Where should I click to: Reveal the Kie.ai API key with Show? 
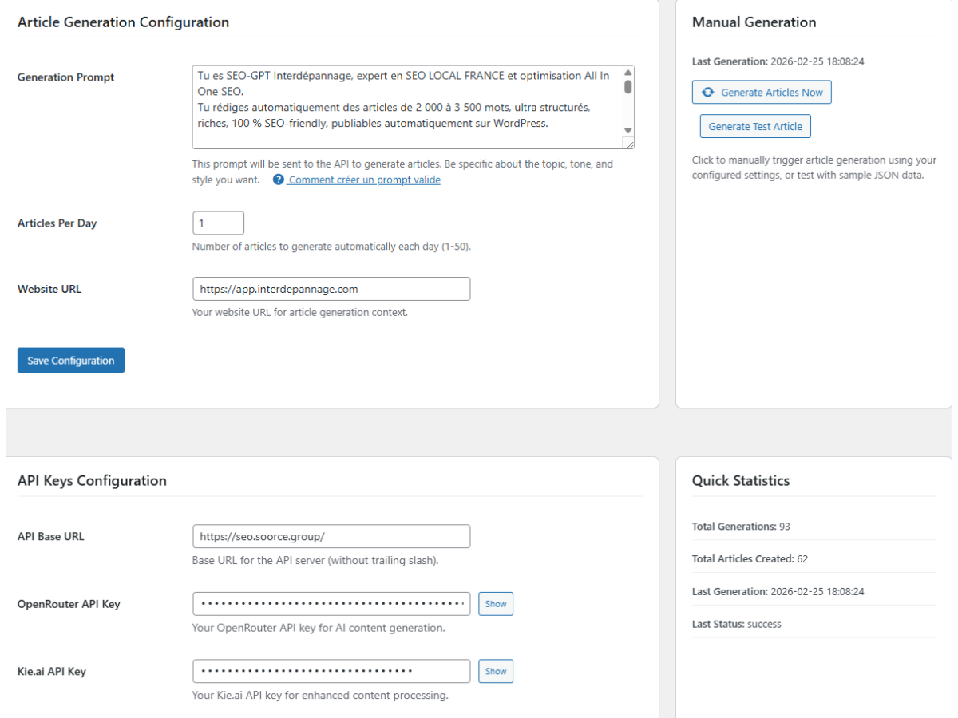click(496, 671)
